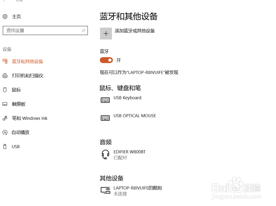Click the pen icon for 笔和 Windows Ink
The height and width of the screenshot is (206, 276).
click(x=5, y=118)
